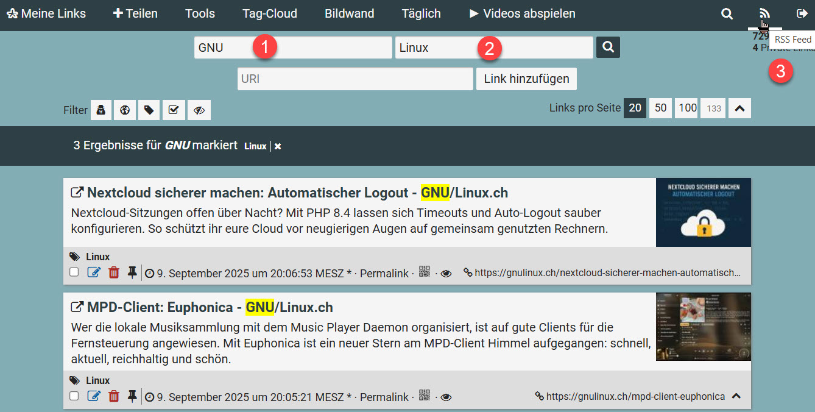Screen dimensions: 815x412
Task: Tick the checkbox for the Nextcloud link
Action: click(74, 272)
